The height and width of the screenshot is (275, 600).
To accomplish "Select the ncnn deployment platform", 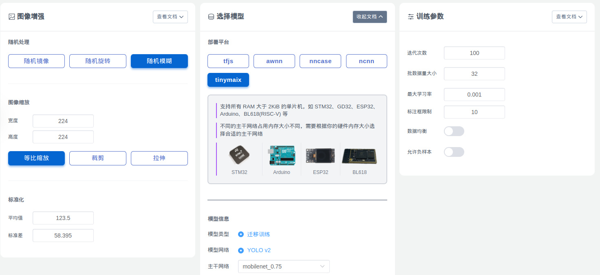I will pos(366,61).
